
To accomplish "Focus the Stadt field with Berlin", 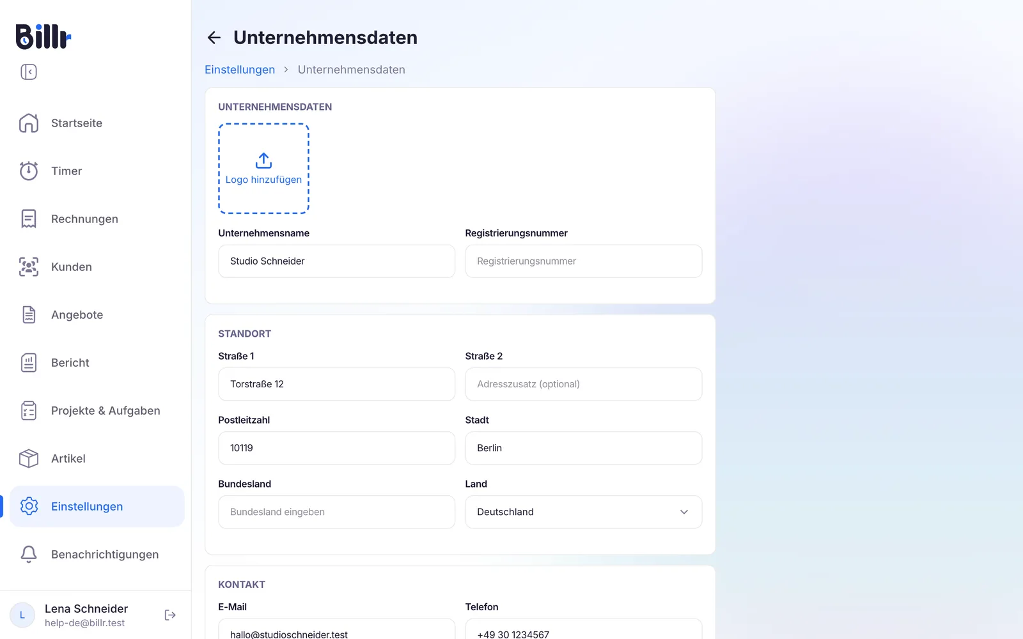I will 583,448.
